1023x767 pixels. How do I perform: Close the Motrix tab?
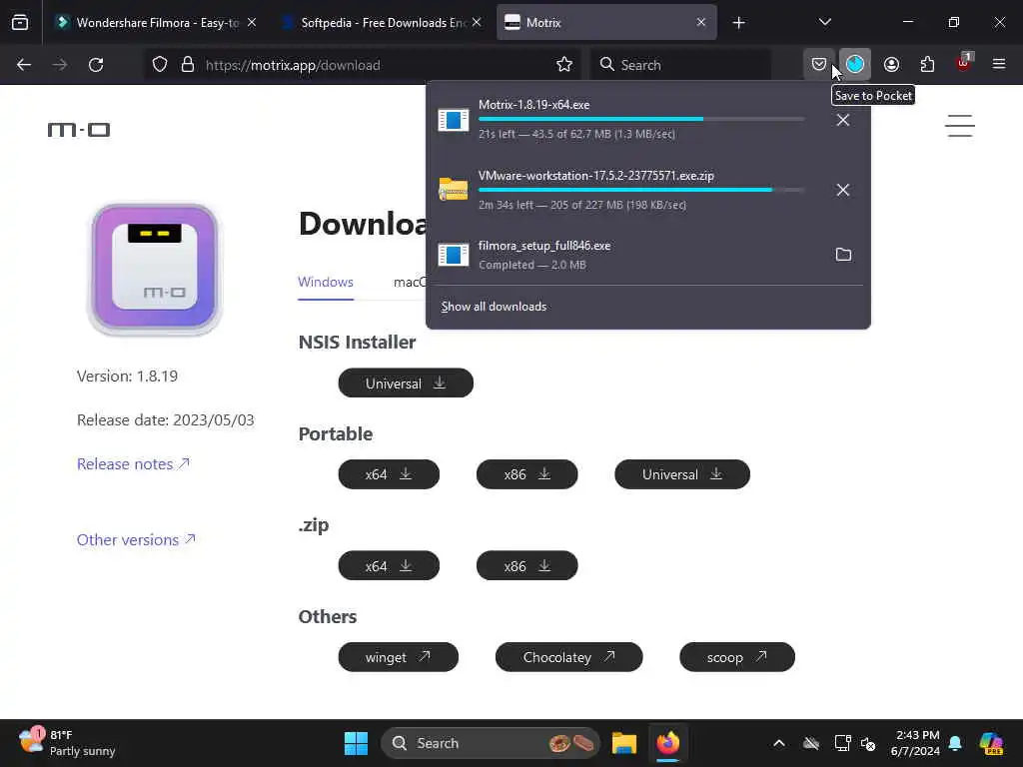(700, 23)
